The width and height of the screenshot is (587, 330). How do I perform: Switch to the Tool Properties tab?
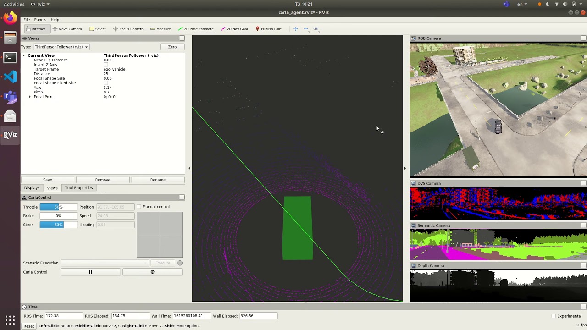pyautogui.click(x=79, y=188)
